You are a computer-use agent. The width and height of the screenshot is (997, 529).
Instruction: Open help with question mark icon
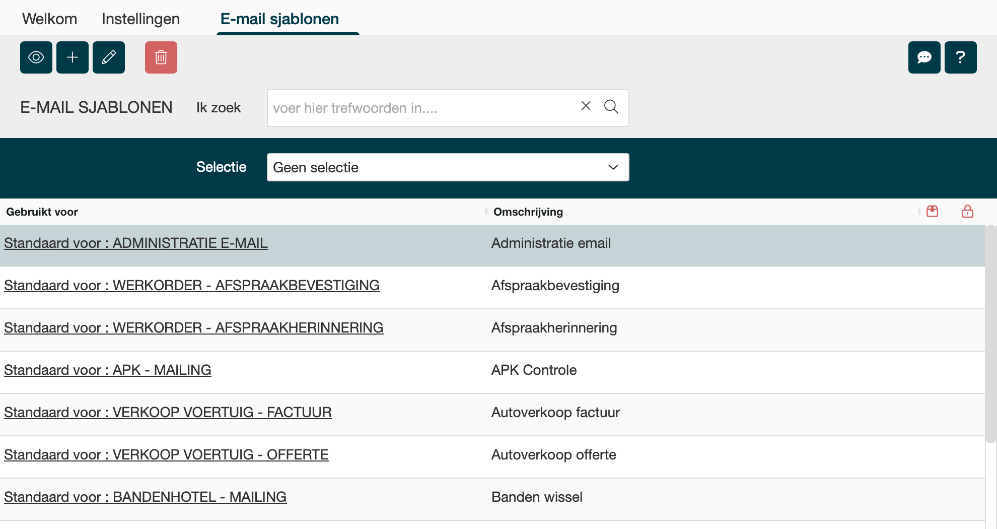click(x=960, y=57)
